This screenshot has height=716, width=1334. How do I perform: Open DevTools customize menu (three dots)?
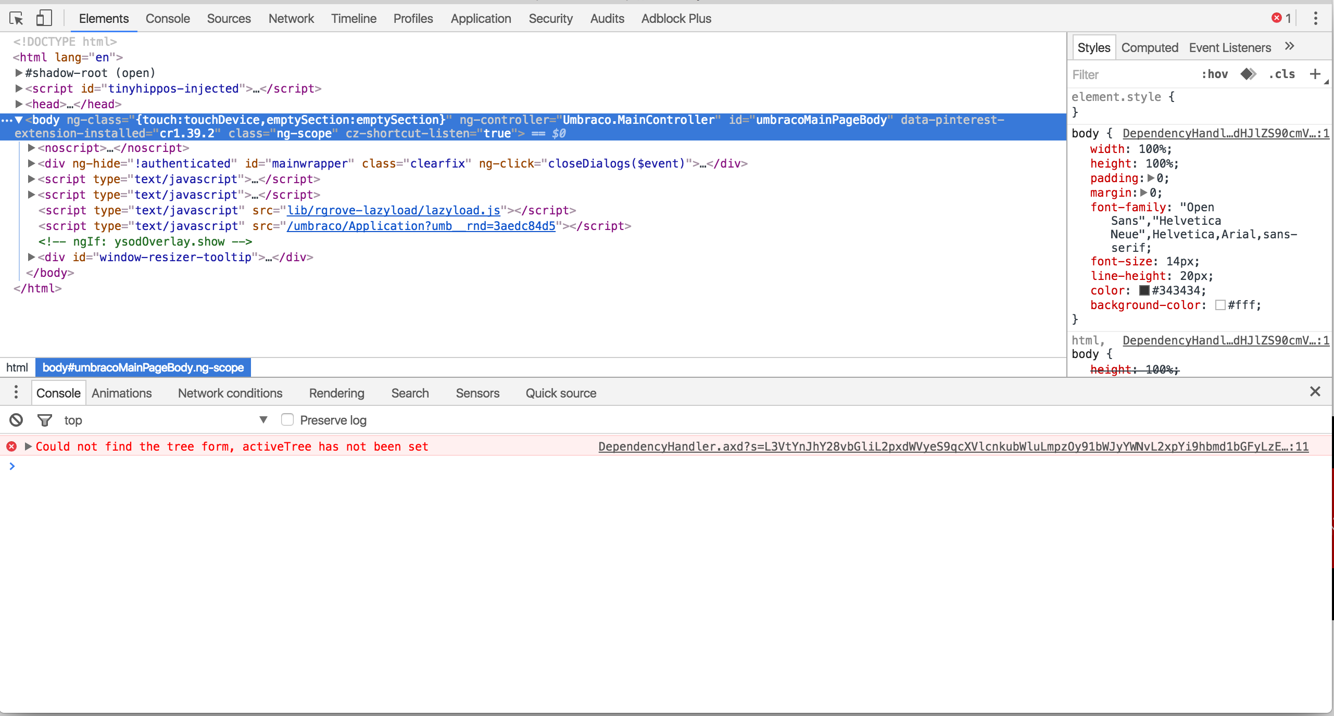[1315, 19]
